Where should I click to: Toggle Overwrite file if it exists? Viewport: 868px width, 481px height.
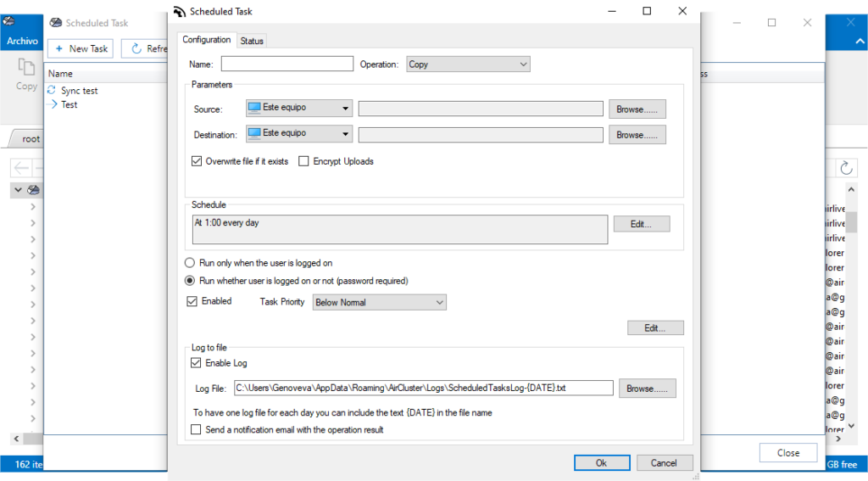pyautogui.click(x=197, y=161)
